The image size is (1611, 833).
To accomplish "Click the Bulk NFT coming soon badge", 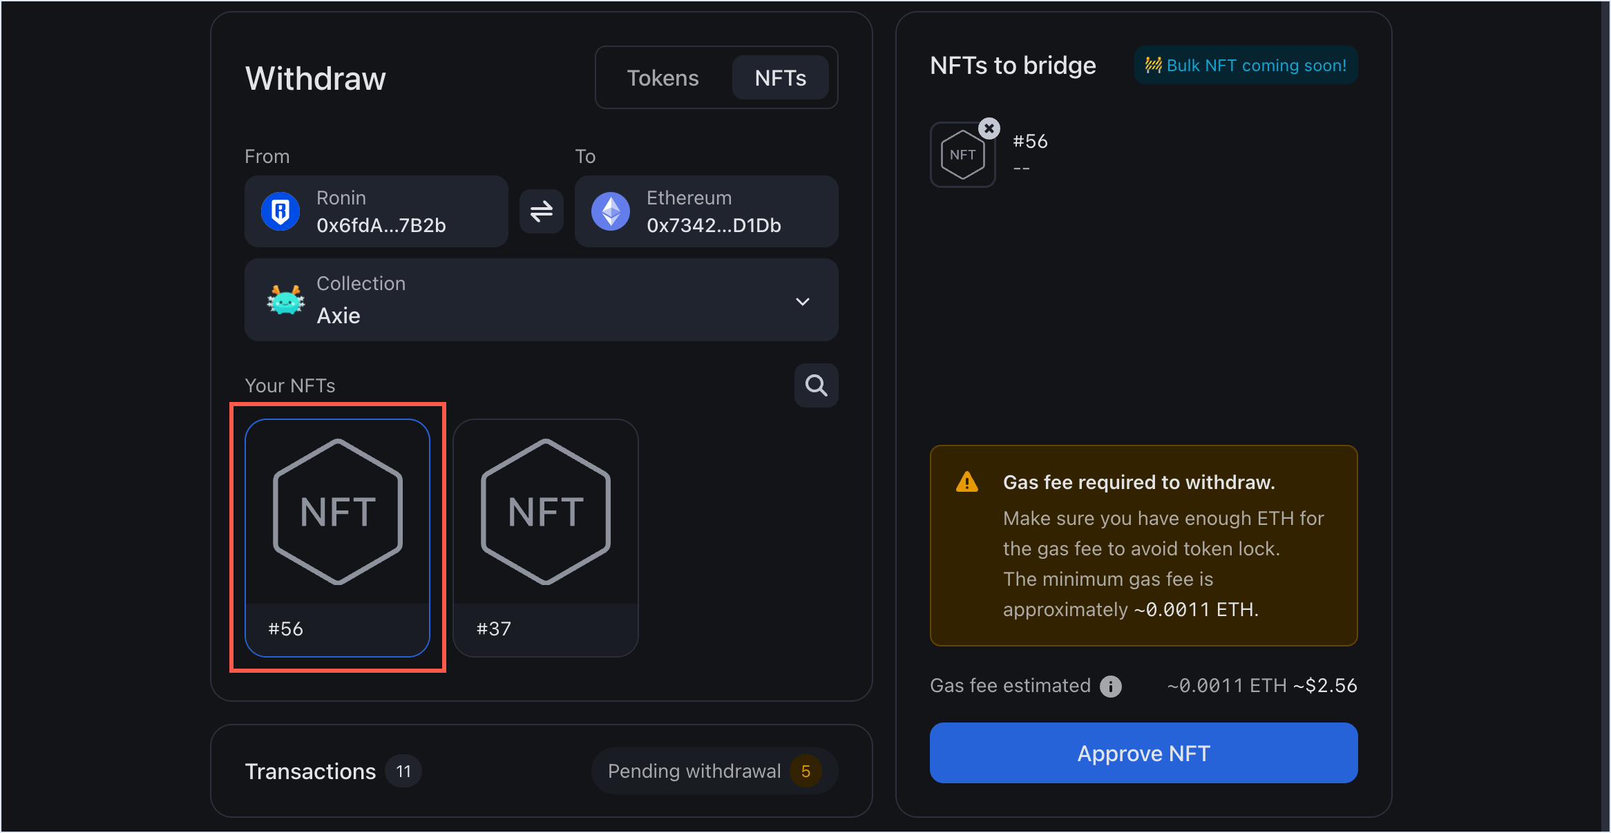I will pyautogui.click(x=1244, y=65).
